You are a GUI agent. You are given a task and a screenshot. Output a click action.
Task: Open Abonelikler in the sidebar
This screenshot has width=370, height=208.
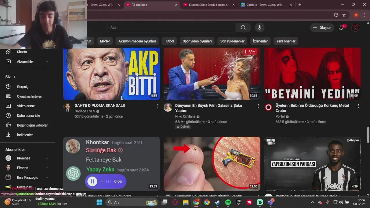click(25, 61)
